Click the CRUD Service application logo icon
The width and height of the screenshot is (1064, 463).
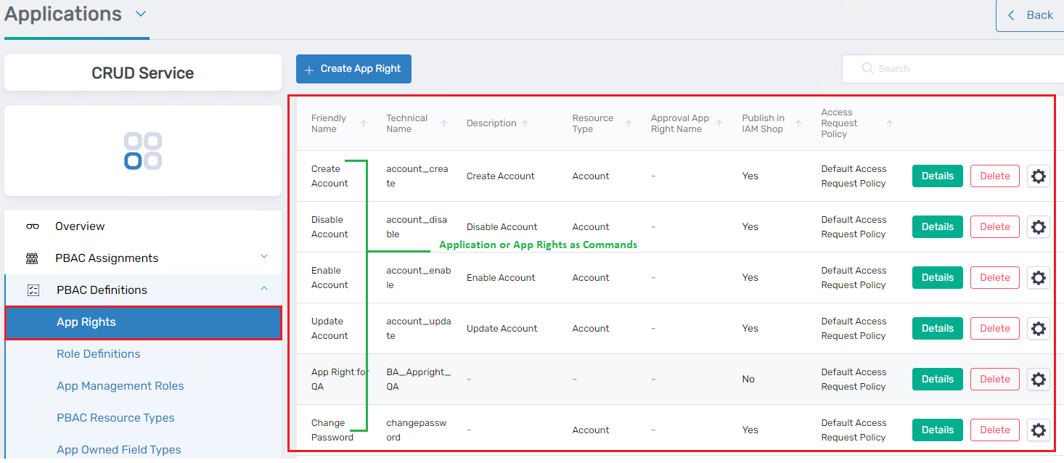[143, 151]
